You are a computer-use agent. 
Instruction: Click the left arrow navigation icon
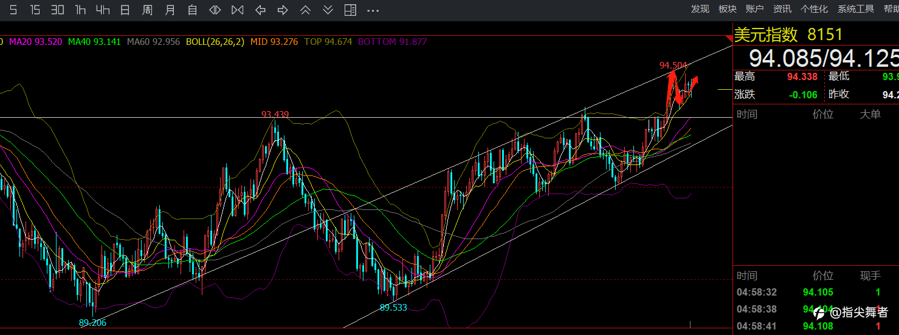tap(261, 10)
